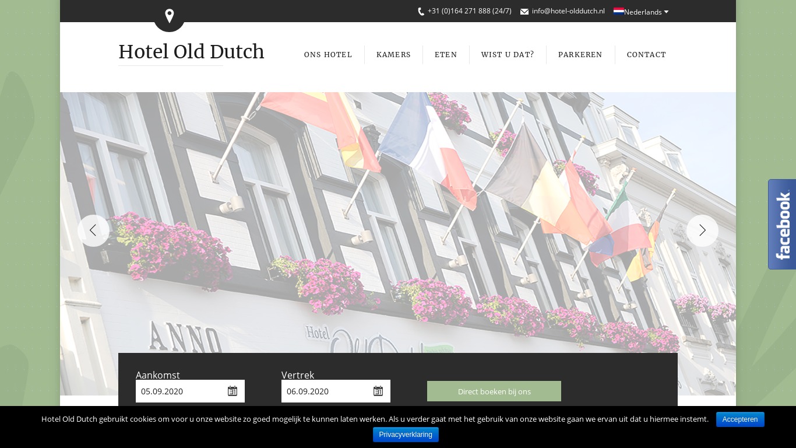796x448 pixels.
Task: Navigate to the KAMERS page
Action: click(x=393, y=54)
